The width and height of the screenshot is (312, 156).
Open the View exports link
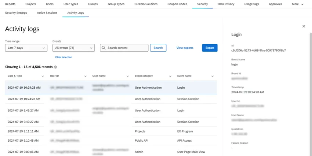click(185, 48)
